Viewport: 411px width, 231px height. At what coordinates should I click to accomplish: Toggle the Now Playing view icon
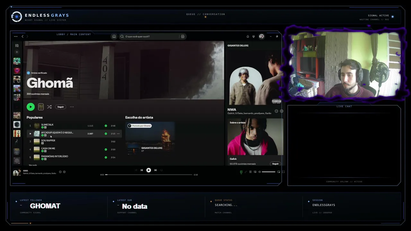coord(241,172)
